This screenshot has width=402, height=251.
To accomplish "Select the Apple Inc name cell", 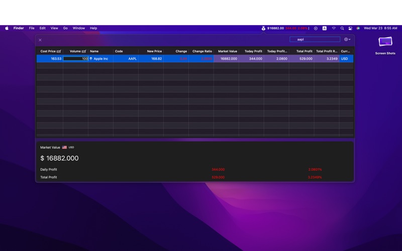I will point(101,59).
